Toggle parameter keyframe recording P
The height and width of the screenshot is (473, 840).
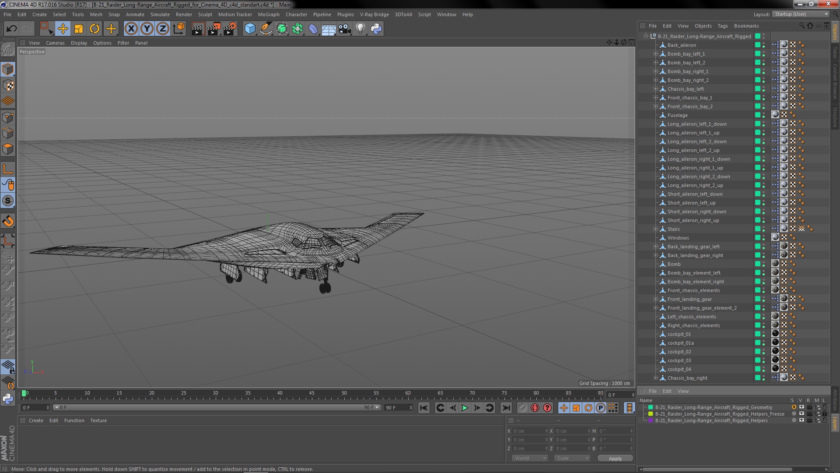tap(601, 408)
